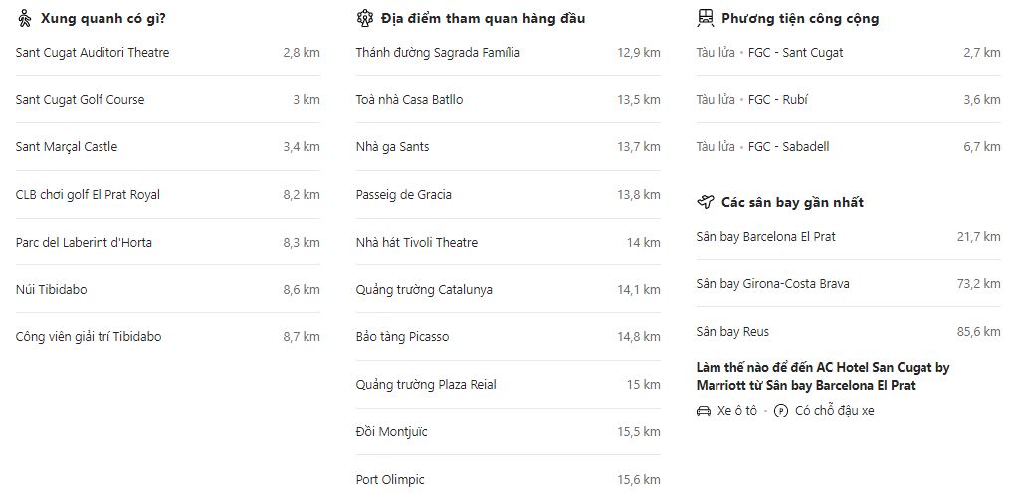The height and width of the screenshot is (501, 1025).
Task: Click the parking icon beside Có chỗ đậu xe
Action: point(780,411)
